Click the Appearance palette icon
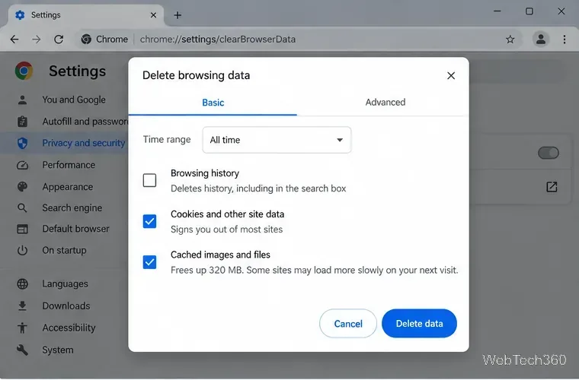 pos(22,187)
